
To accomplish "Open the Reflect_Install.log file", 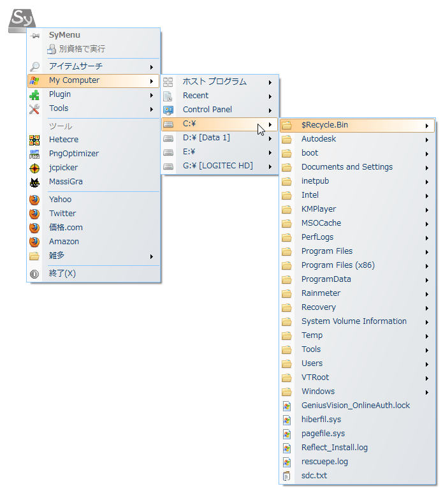I will (x=357, y=448).
